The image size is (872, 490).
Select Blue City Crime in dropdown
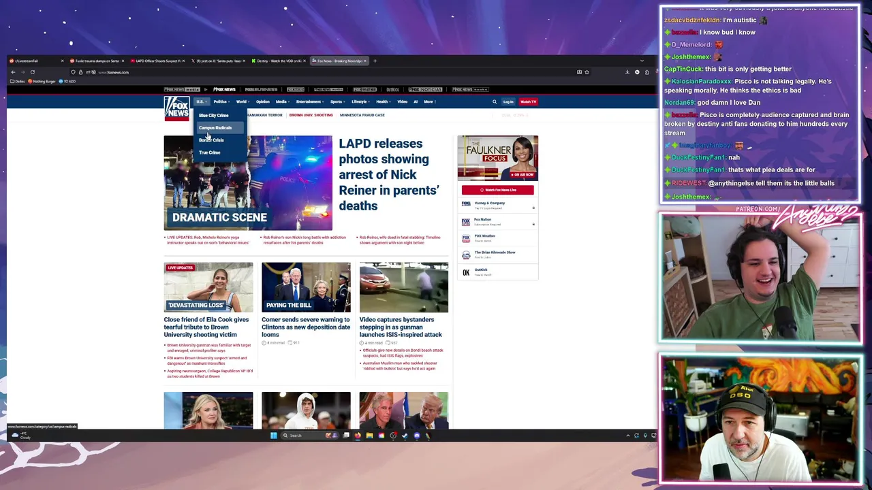(x=213, y=115)
